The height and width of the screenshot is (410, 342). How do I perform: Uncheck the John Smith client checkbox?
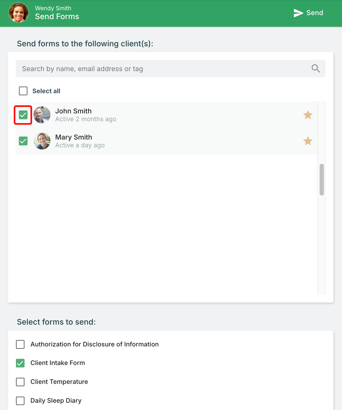pyautogui.click(x=23, y=115)
